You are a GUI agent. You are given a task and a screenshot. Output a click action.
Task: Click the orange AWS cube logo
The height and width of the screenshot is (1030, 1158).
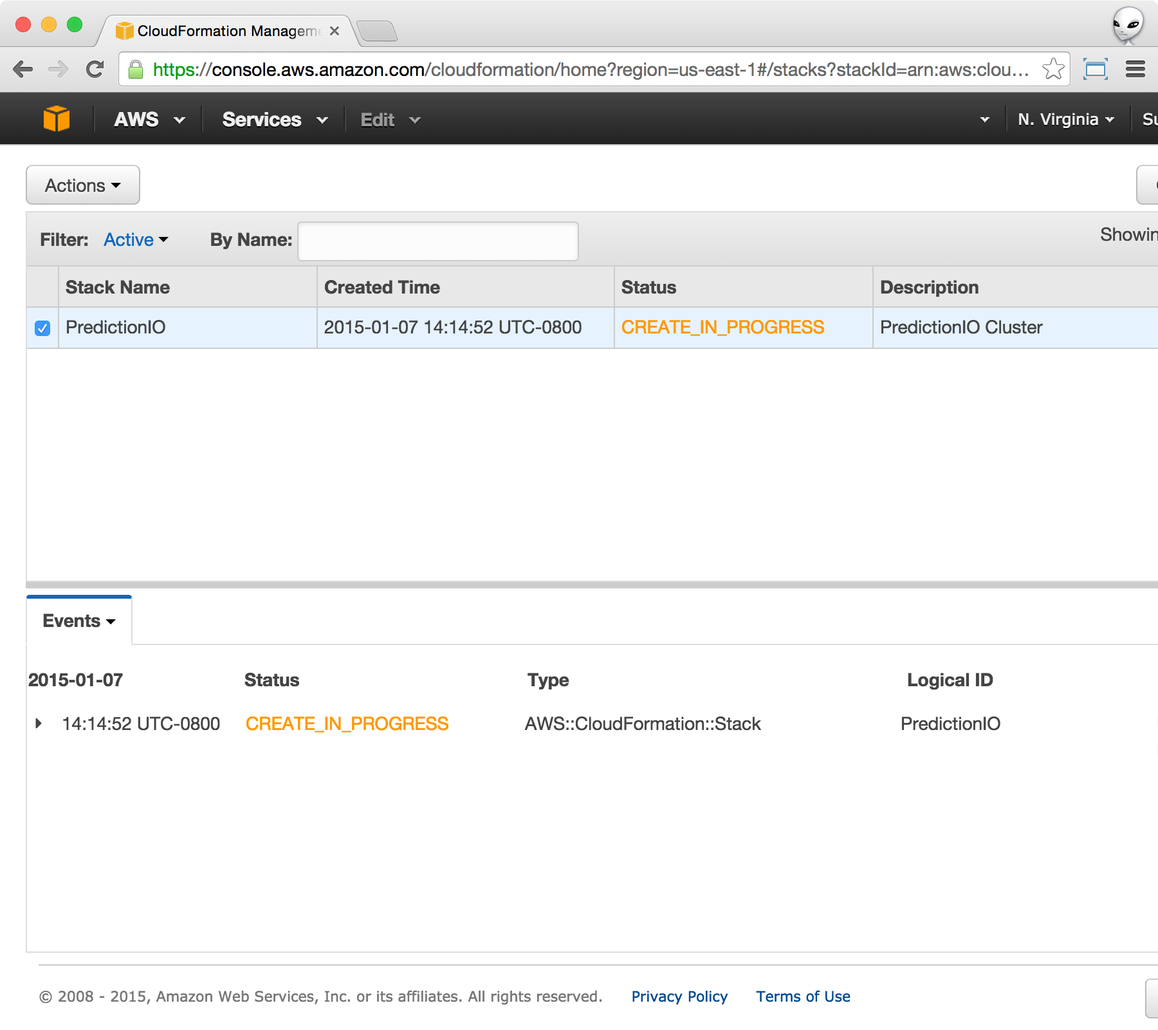point(57,119)
